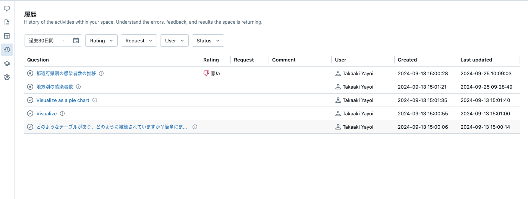Open the Visualize question link
The height and width of the screenshot is (199, 528).
[47, 113]
